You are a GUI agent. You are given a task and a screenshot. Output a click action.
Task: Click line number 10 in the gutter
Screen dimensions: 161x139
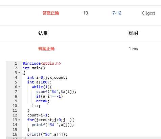(15, 106)
